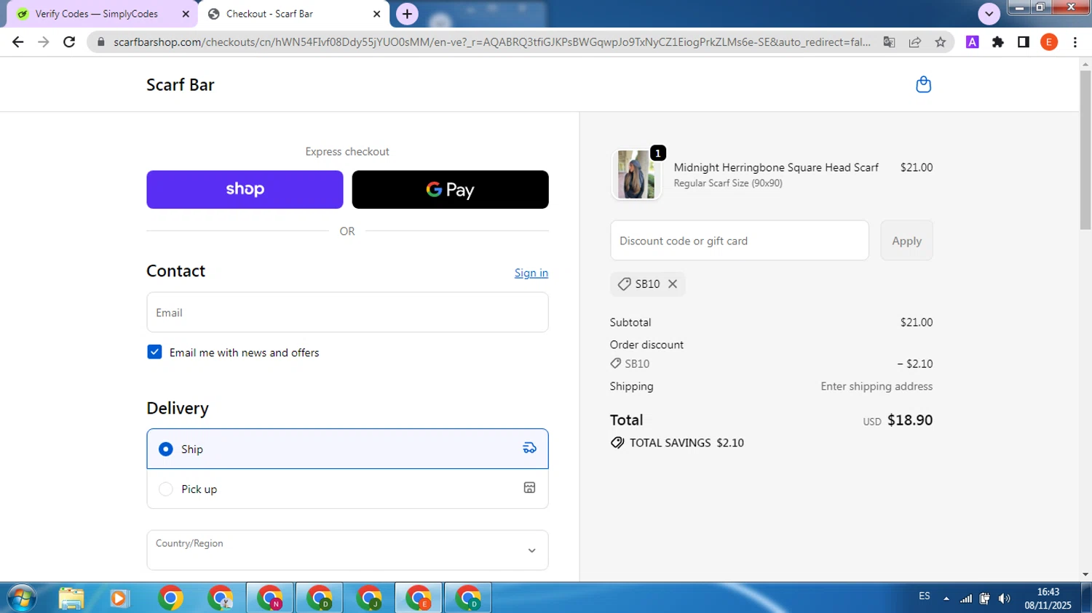This screenshot has height=613, width=1092.
Task: Open the Chrome three-dot menu
Action: click(x=1075, y=42)
